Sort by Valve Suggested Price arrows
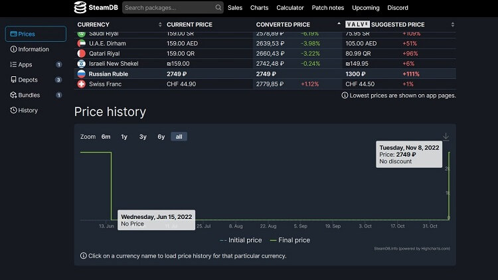The width and height of the screenshot is (498, 280). pyautogui.click(x=453, y=25)
